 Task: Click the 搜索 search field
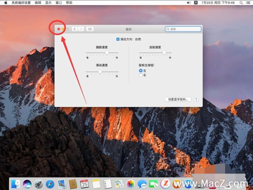[183, 29]
